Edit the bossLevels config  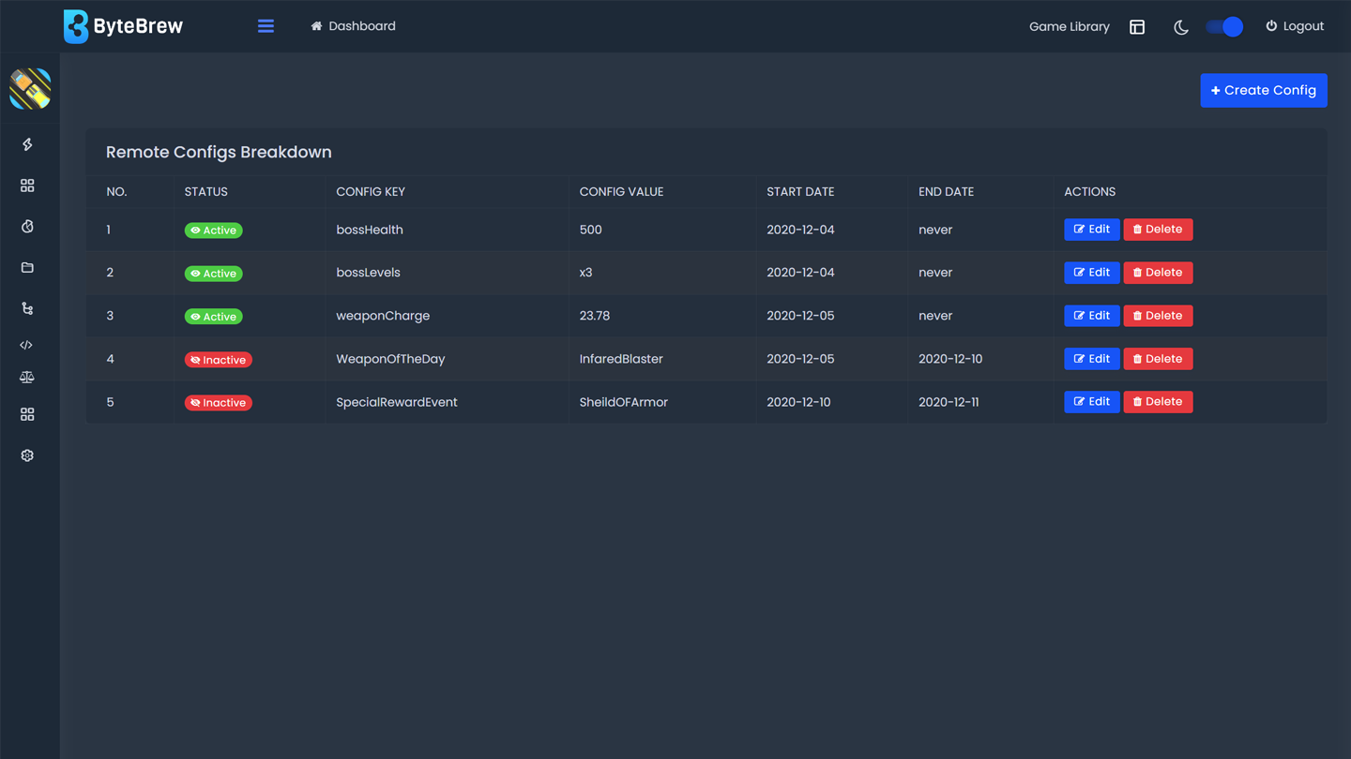click(x=1092, y=273)
